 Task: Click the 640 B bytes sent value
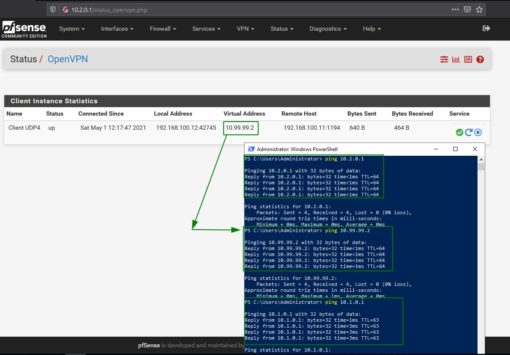coord(357,128)
